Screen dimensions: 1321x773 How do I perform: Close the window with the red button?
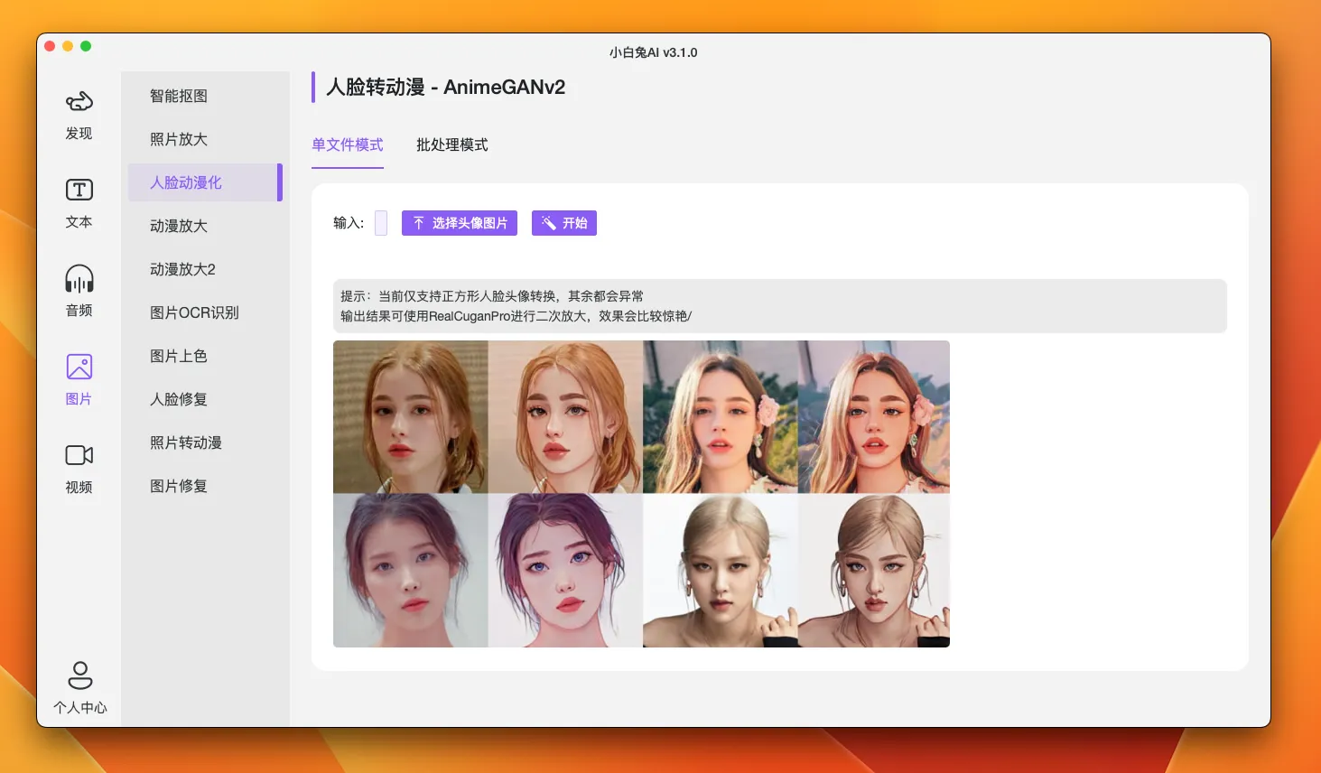click(x=50, y=46)
